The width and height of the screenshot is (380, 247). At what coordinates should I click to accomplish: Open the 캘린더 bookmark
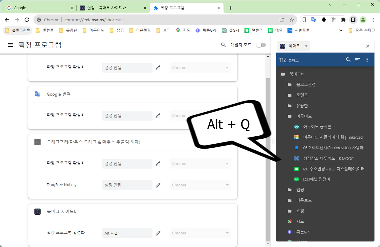click(254, 30)
